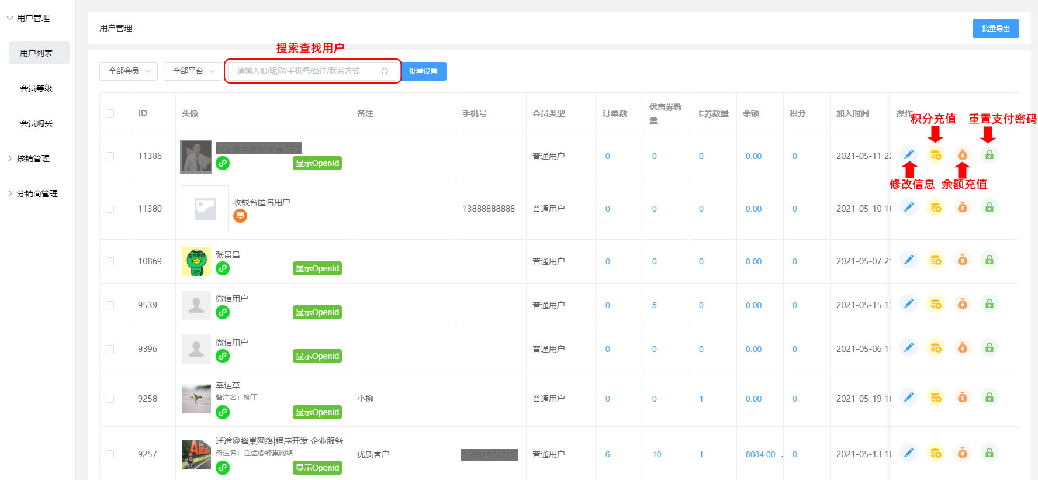The height and width of the screenshot is (480, 1038).
Task: Click the 批量导出 button
Action: point(995,29)
